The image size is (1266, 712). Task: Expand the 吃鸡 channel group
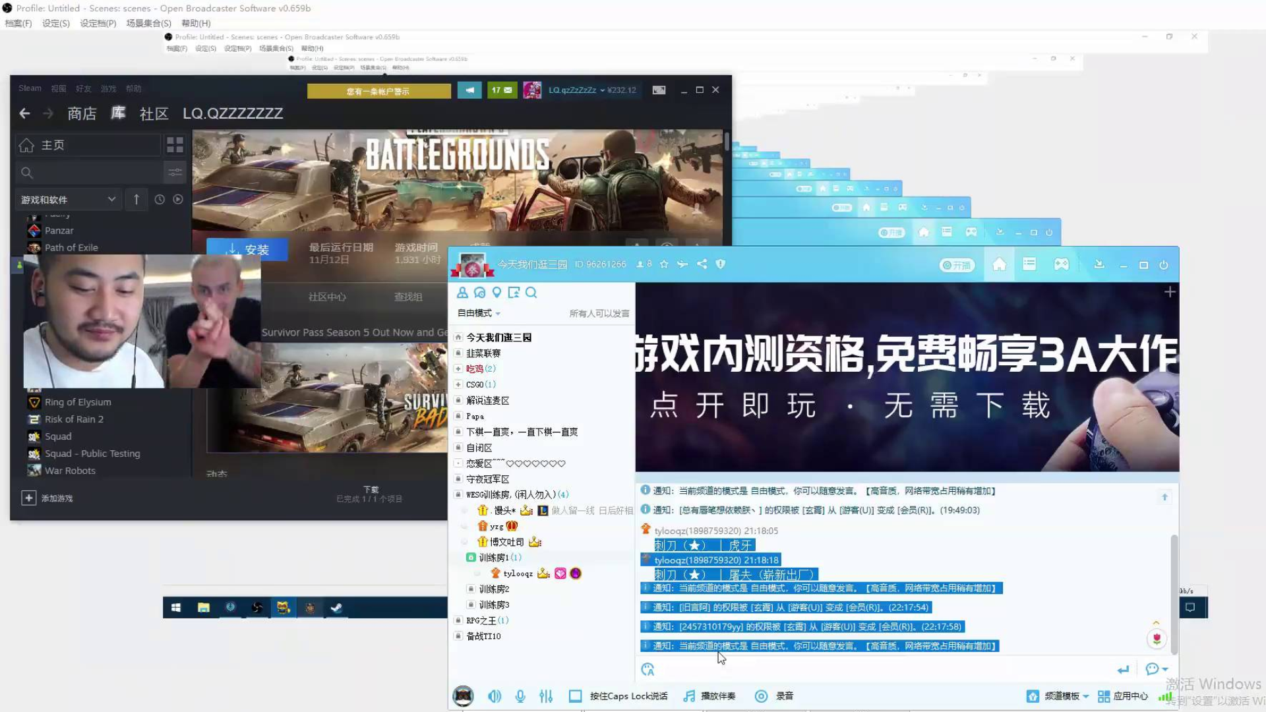point(458,369)
